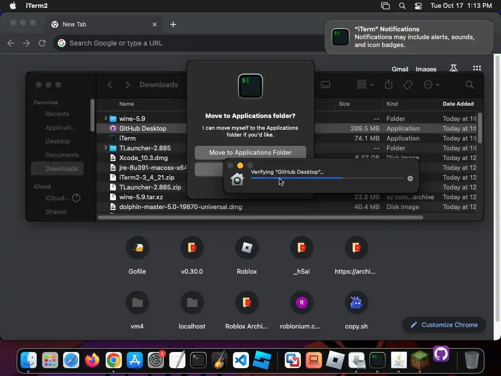Open Terminal from the Dock

[199, 360]
